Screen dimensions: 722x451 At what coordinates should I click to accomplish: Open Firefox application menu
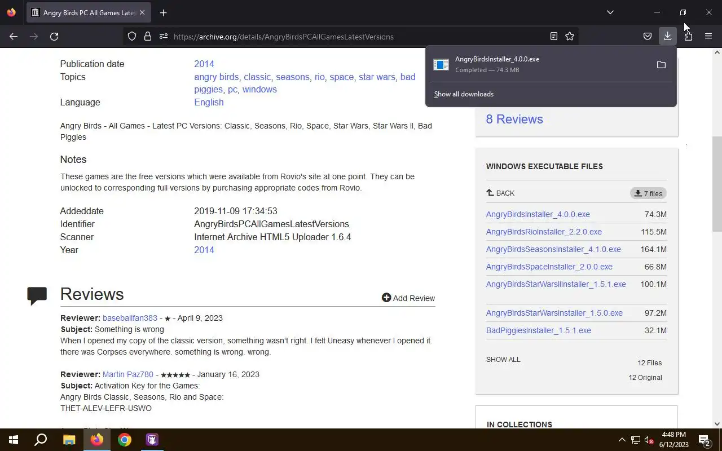[708, 36]
